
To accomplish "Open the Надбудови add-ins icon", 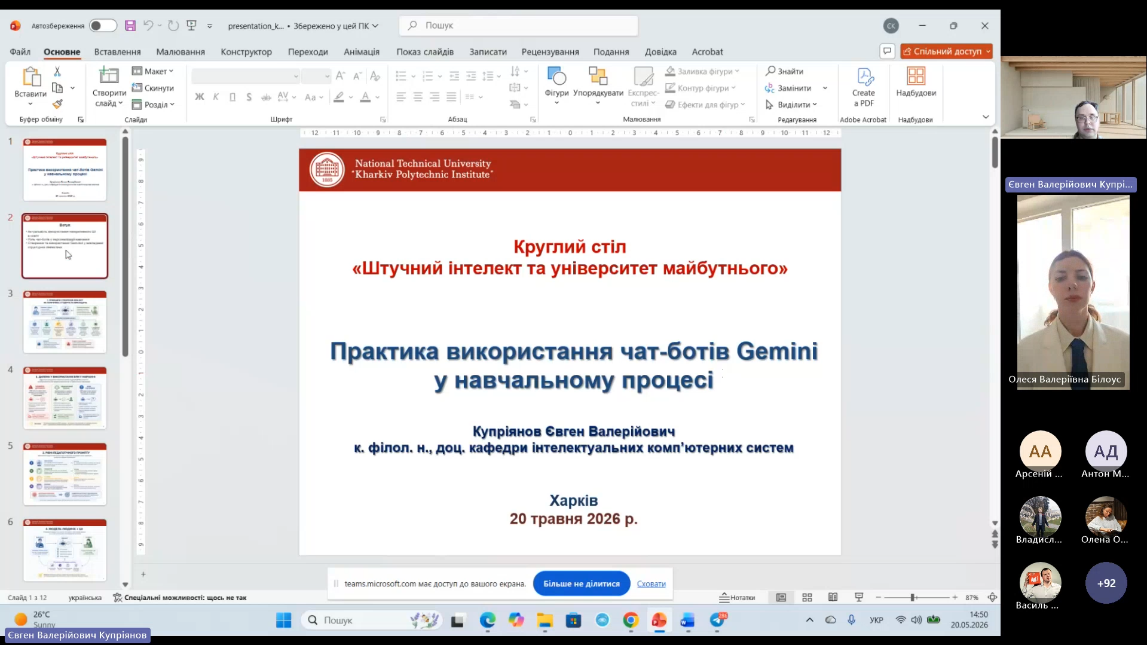I will click(x=916, y=82).
